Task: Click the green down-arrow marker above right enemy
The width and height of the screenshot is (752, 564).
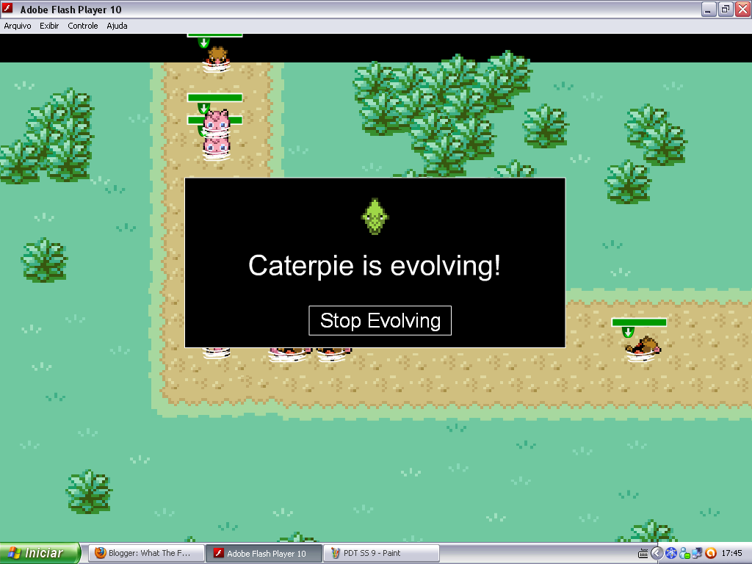Action: [628, 332]
